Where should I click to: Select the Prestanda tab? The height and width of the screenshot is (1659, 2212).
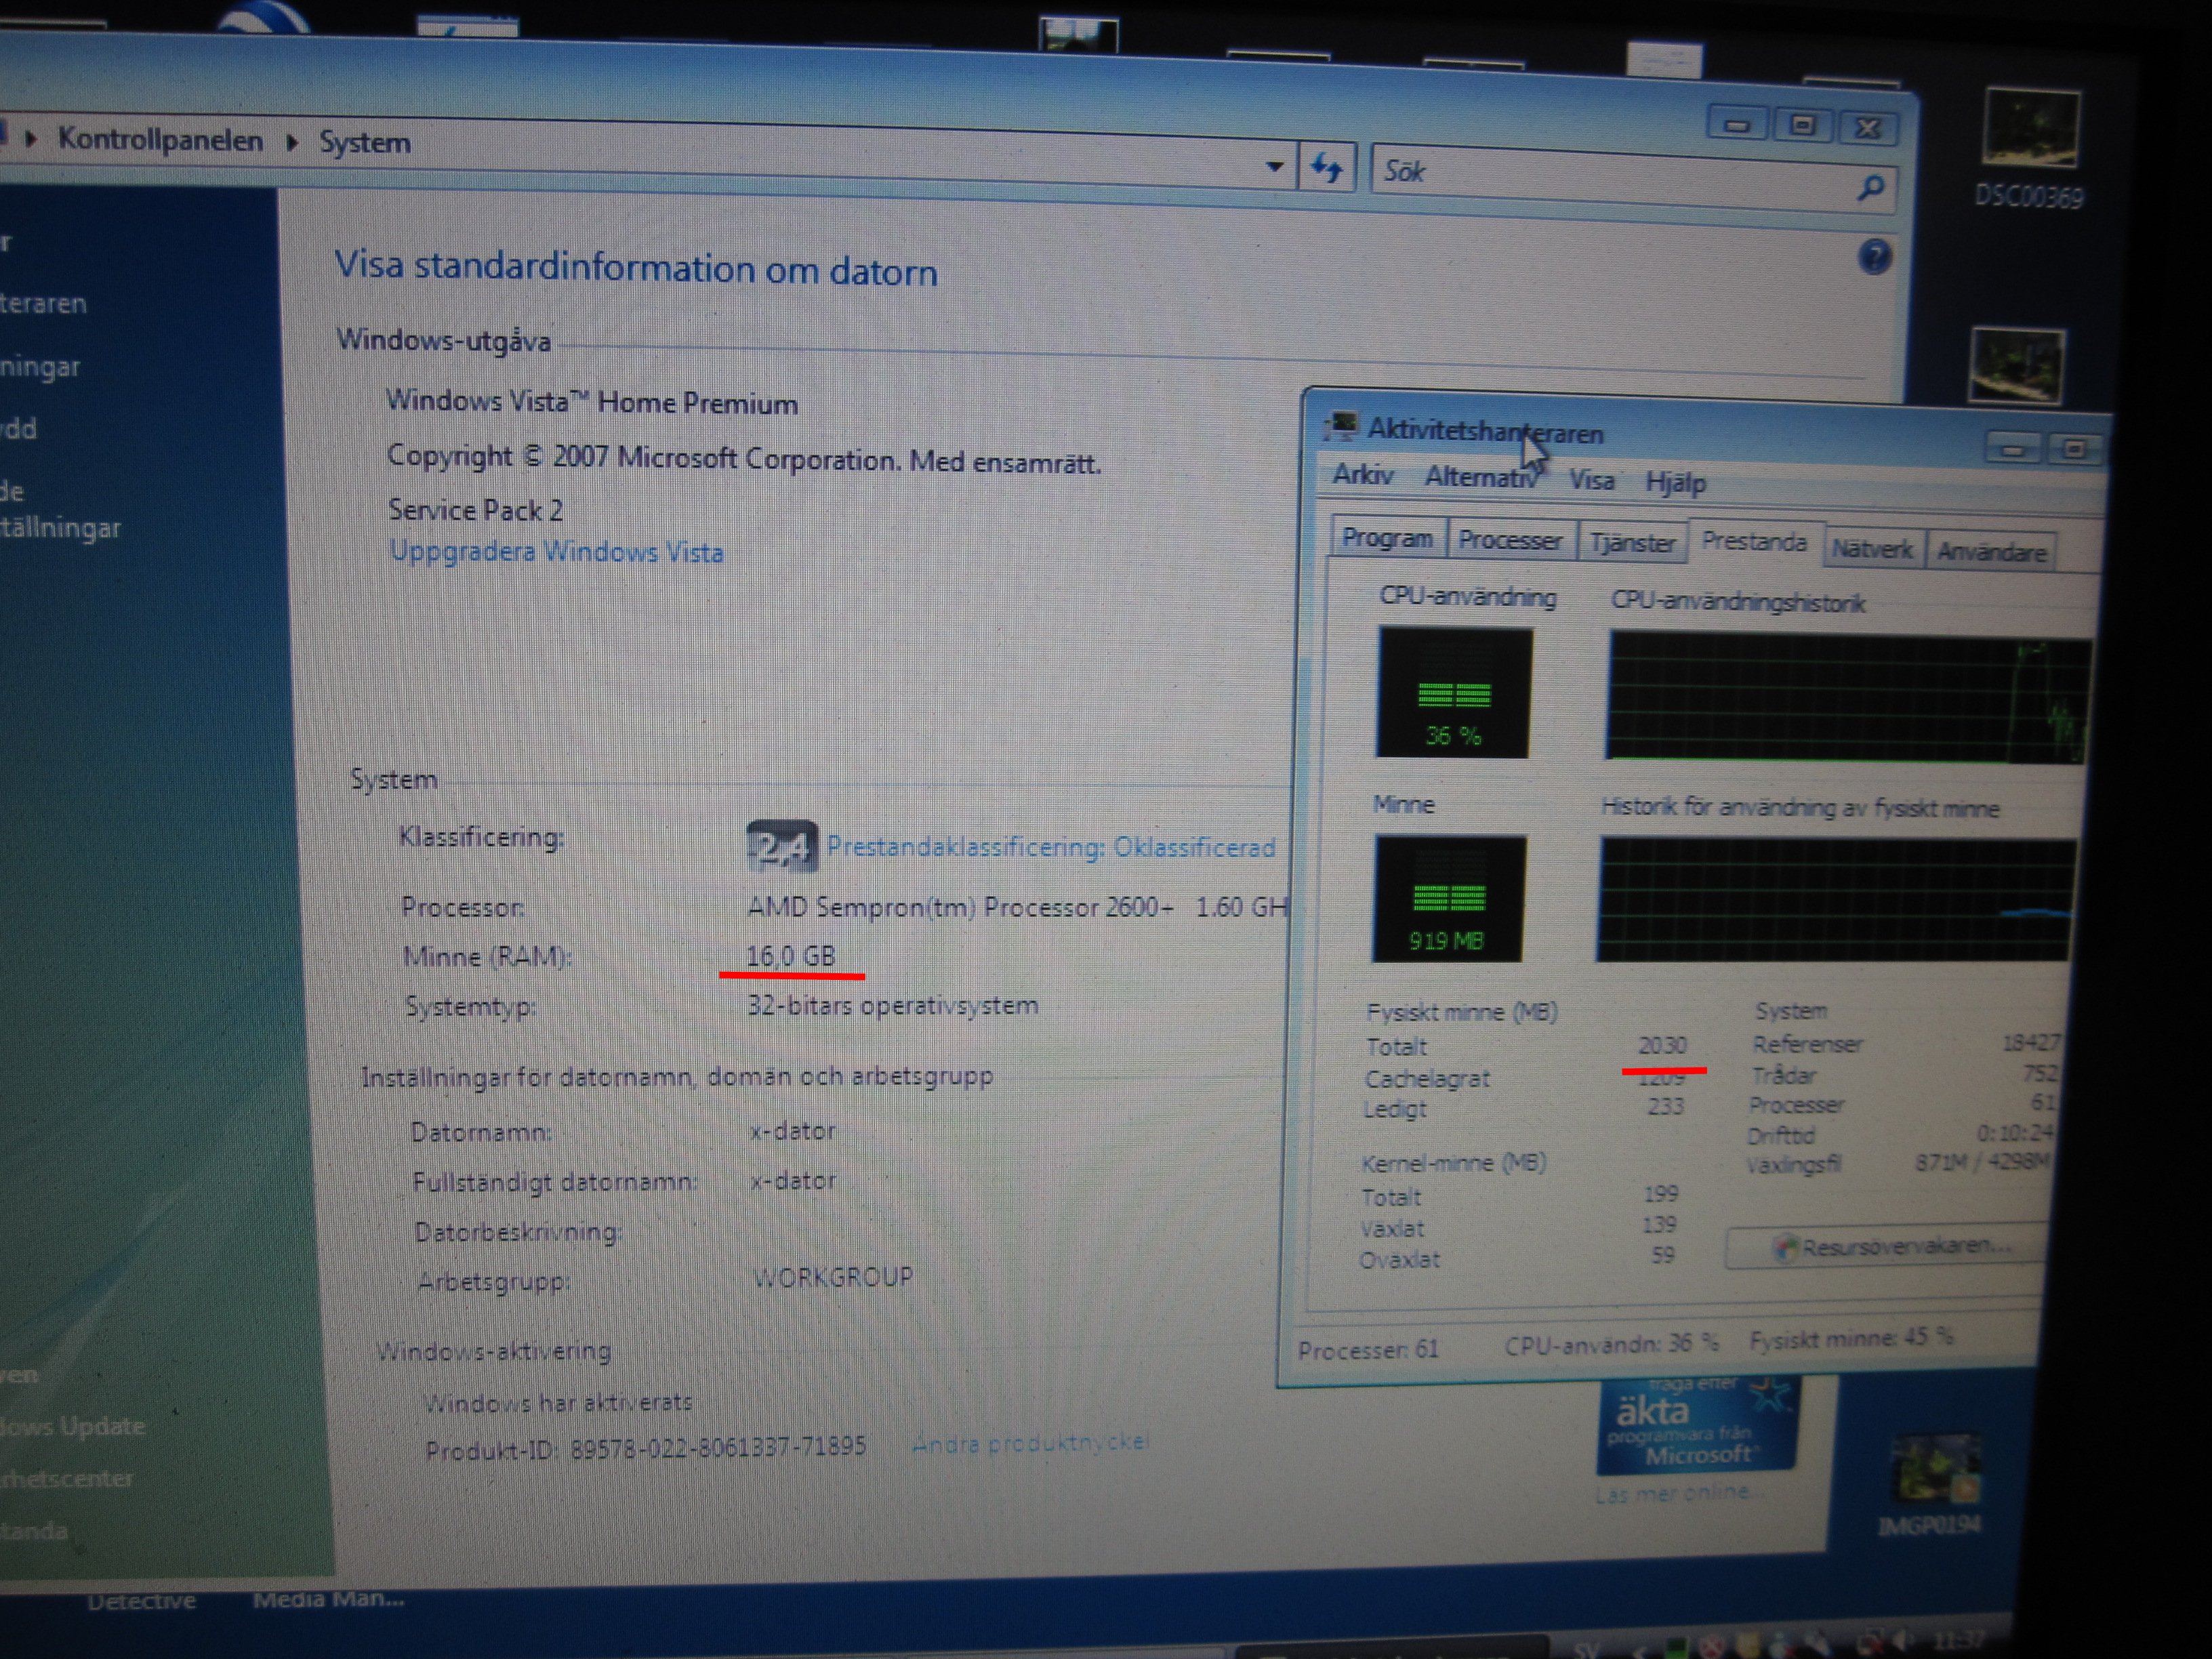(1754, 542)
